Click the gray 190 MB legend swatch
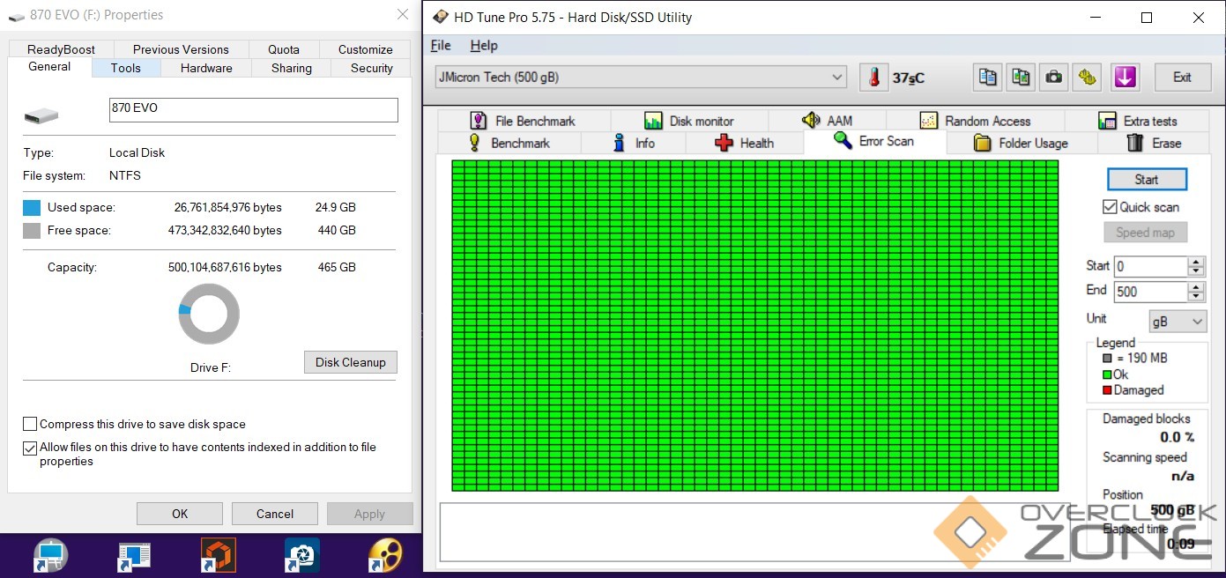The width and height of the screenshot is (1226, 578). coord(1107,359)
